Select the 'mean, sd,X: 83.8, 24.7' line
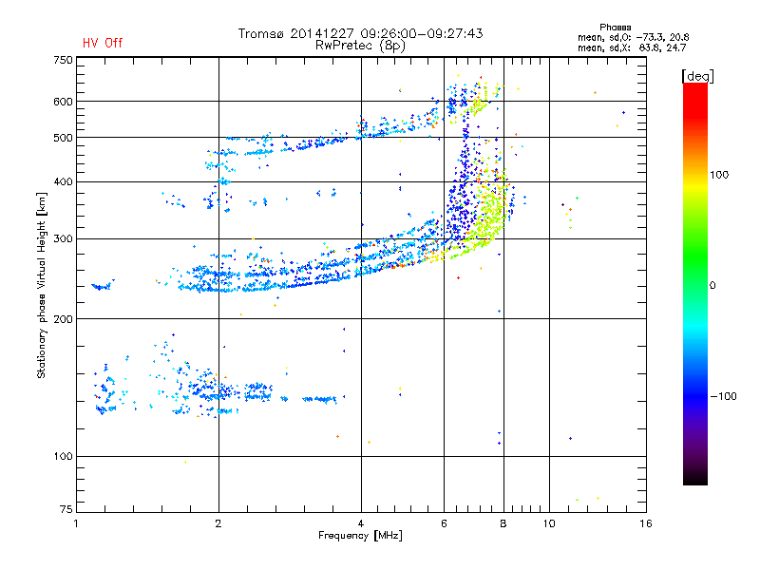 coord(632,47)
